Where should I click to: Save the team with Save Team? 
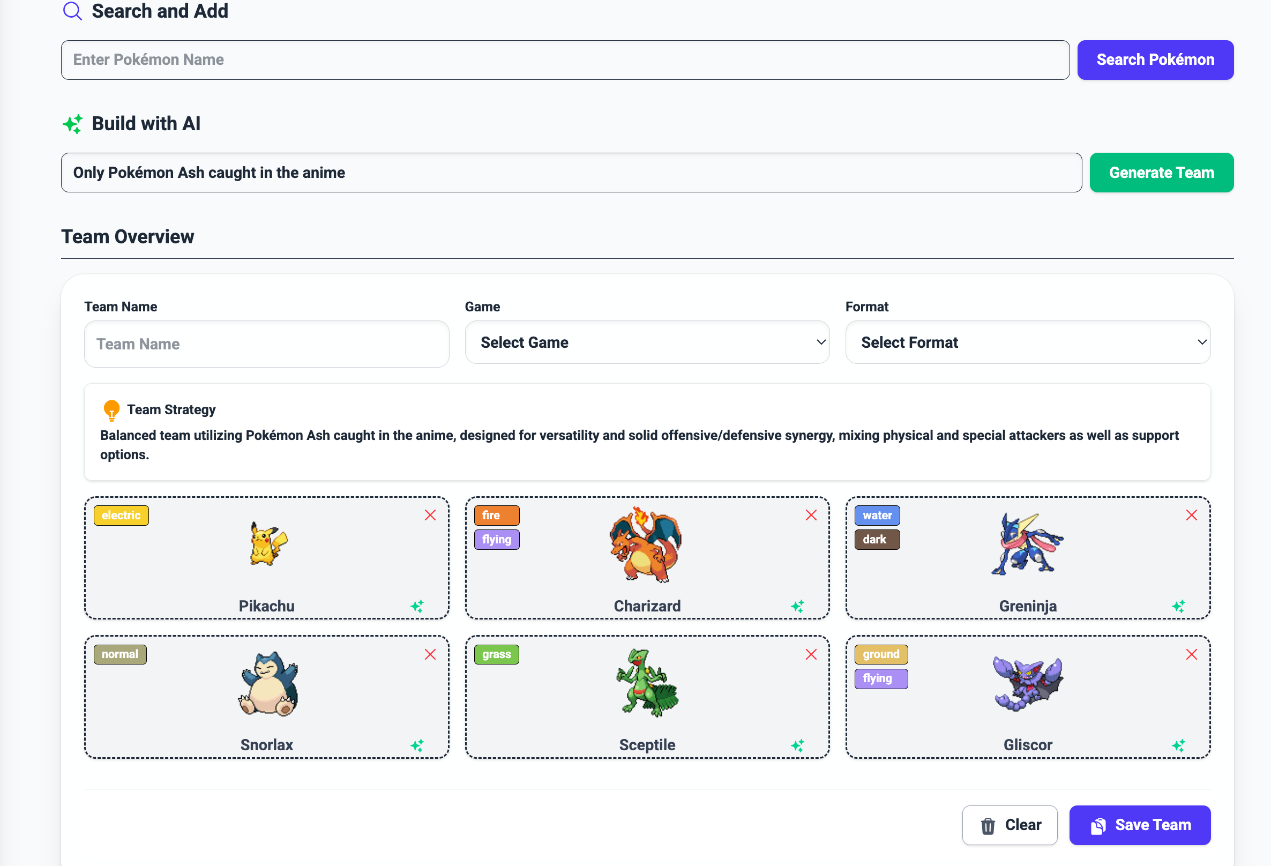click(x=1140, y=825)
